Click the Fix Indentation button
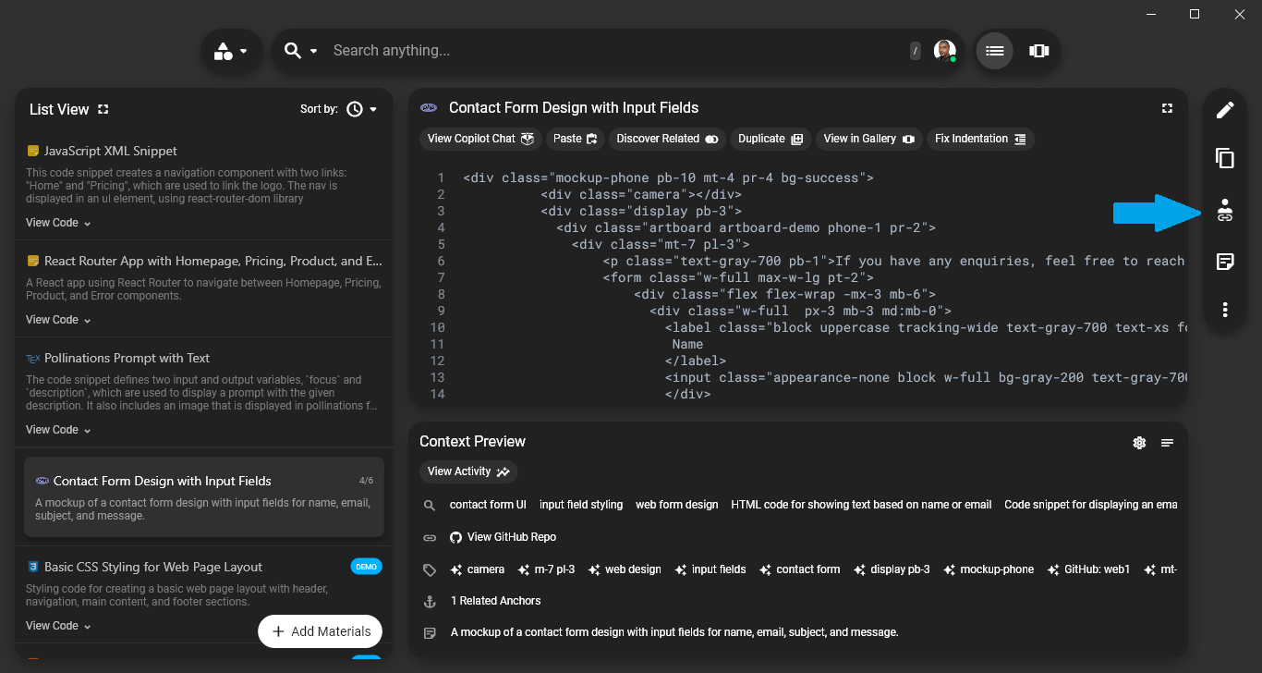The width and height of the screenshot is (1262, 673). (x=979, y=139)
